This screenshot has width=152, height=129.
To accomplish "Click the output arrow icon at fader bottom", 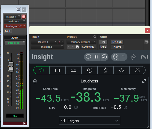I will tap(24, 123).
